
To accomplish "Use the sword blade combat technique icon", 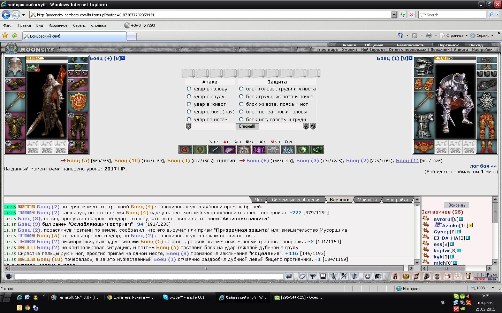I will click(x=215, y=150).
